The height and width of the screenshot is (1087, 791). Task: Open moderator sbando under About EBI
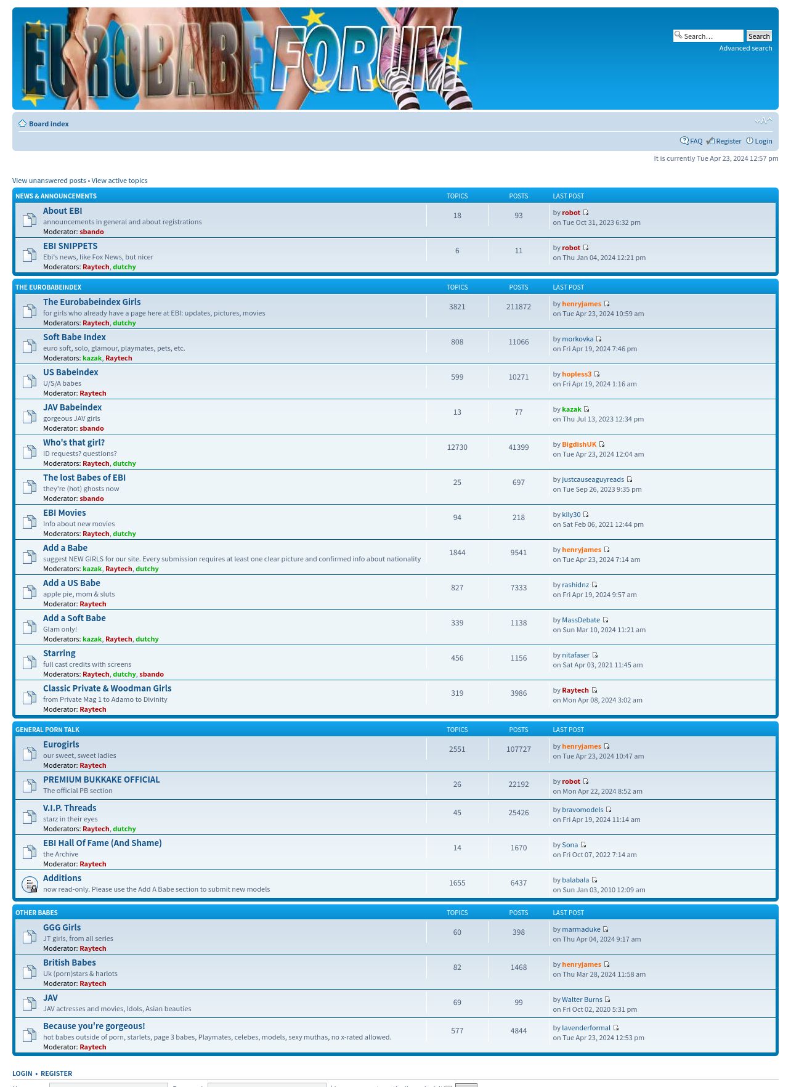92,232
